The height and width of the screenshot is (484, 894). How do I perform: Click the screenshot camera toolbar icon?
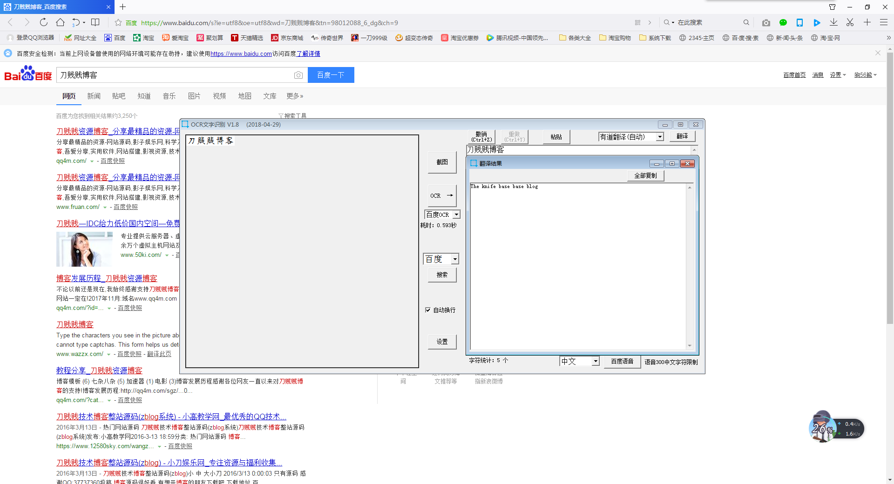[766, 22]
